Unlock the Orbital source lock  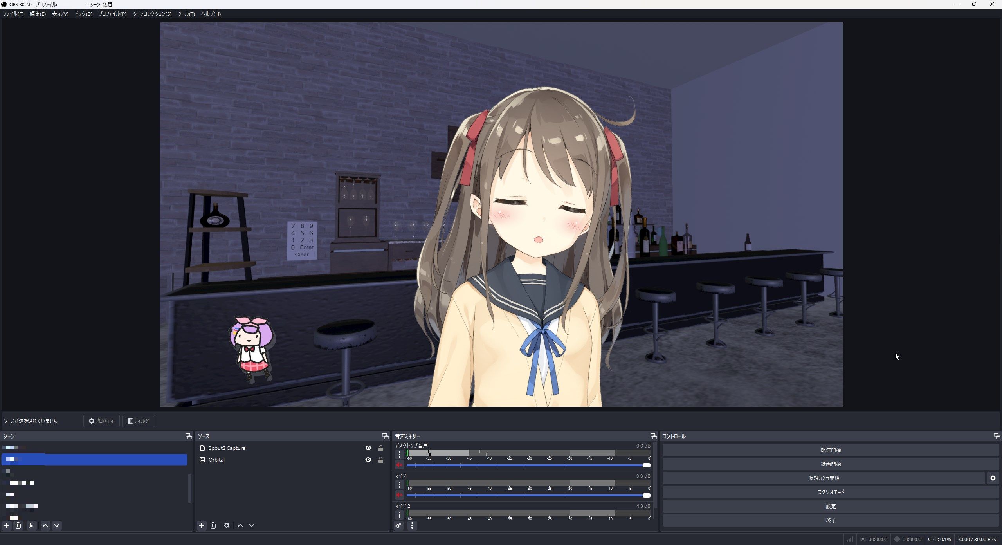pos(380,460)
